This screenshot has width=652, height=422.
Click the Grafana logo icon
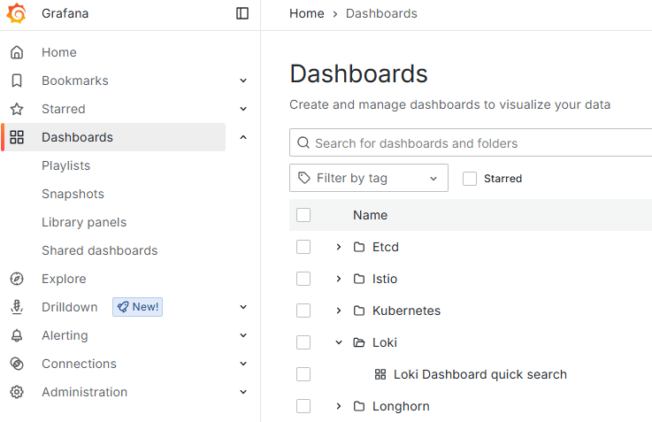point(17,13)
